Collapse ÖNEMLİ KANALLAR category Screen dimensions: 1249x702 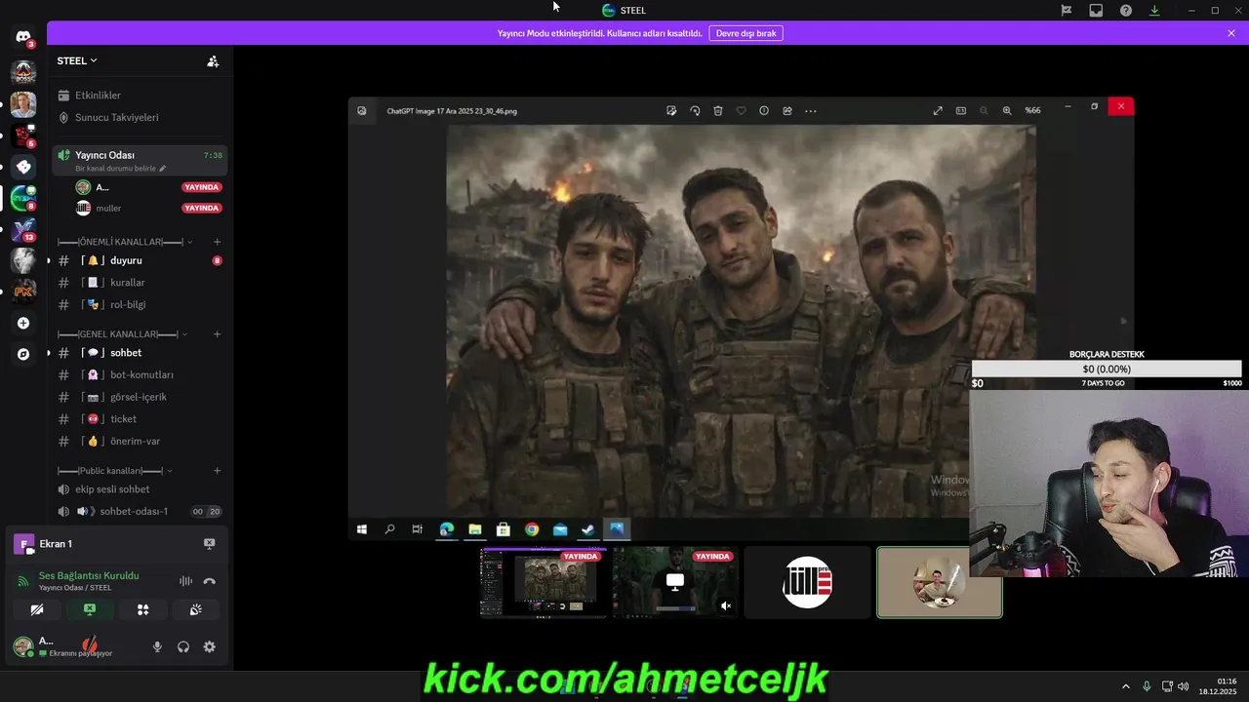(124, 242)
